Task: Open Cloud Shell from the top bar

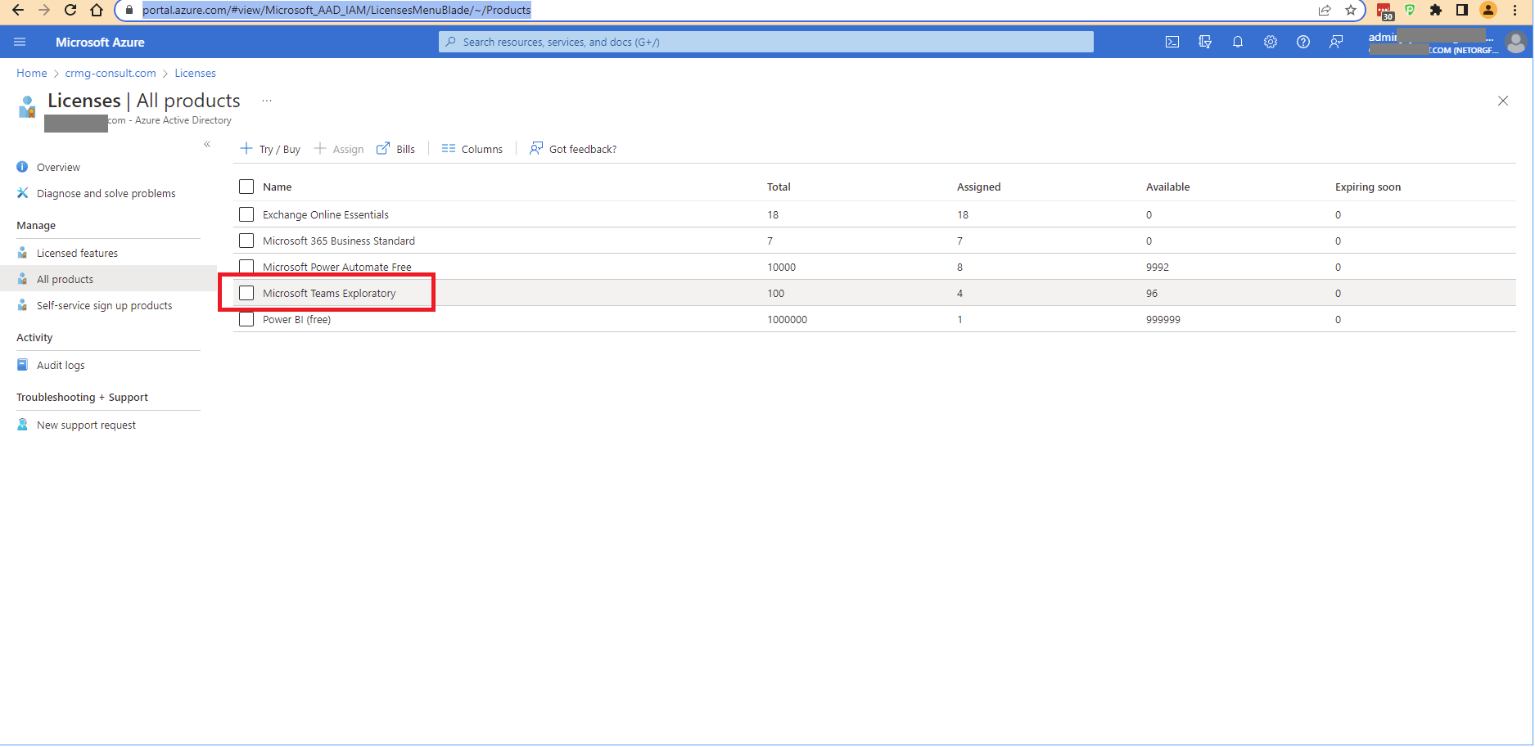Action: 1172,42
